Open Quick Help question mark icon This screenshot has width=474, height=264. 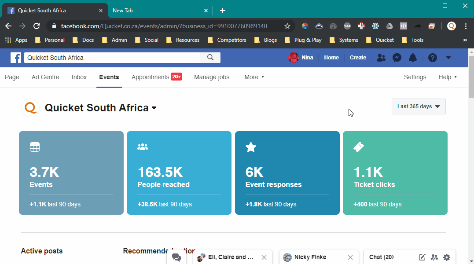pyautogui.click(x=433, y=57)
